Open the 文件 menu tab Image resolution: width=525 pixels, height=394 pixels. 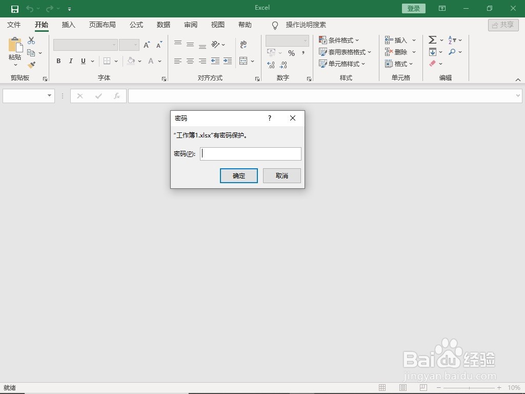(14, 25)
